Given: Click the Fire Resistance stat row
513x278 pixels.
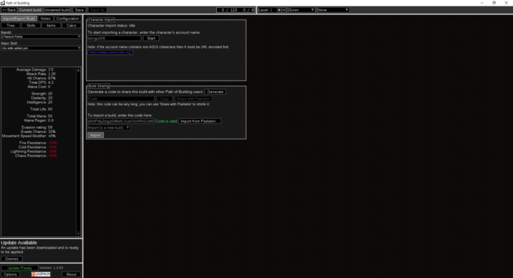Looking at the screenshot, I should click(38, 143).
